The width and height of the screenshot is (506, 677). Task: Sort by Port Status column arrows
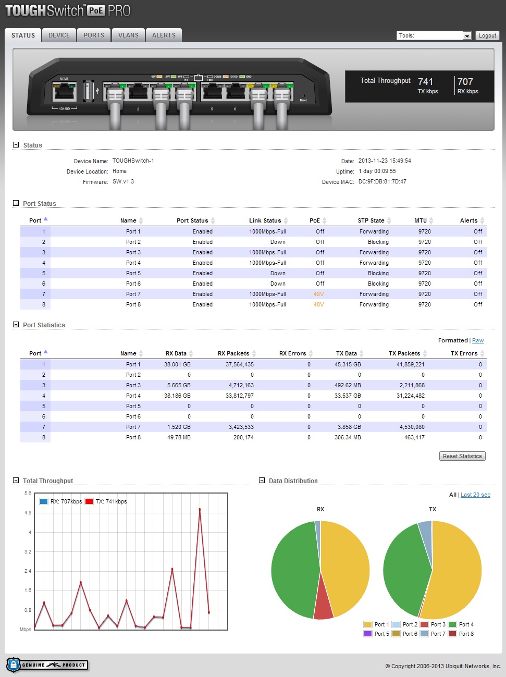click(213, 220)
